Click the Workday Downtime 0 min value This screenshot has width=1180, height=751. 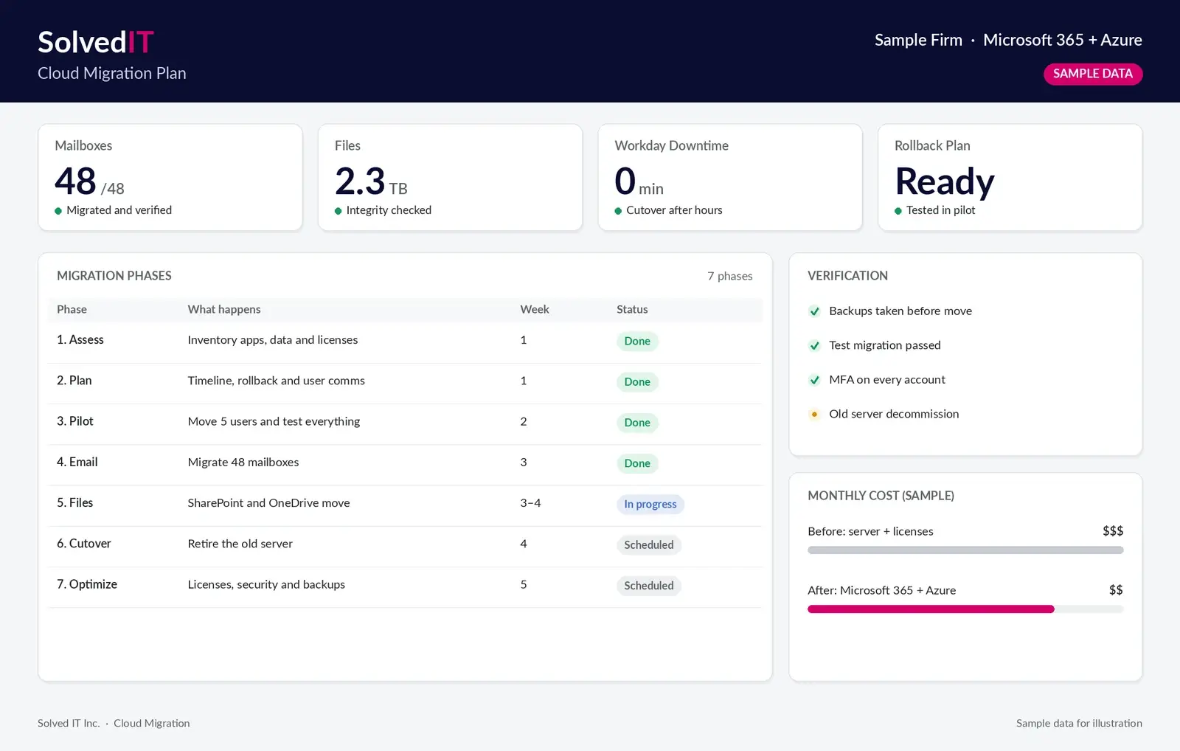639,181
